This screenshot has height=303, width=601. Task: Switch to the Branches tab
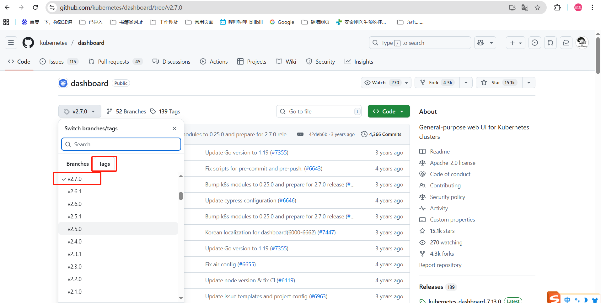pos(78,164)
